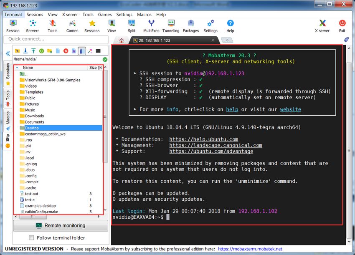Toggle the highlighted SFTP view mode icon
Image resolution: width=355 pixels, height=255 pixels.
tap(82, 51)
